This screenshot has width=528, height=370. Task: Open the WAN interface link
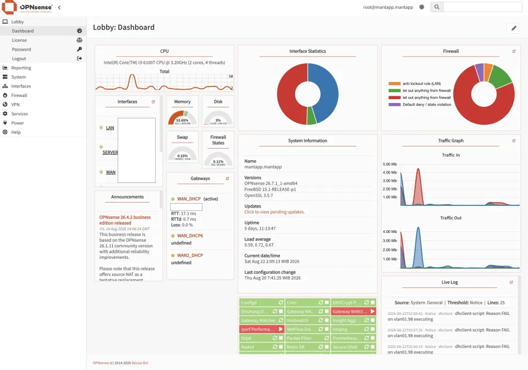tap(111, 172)
